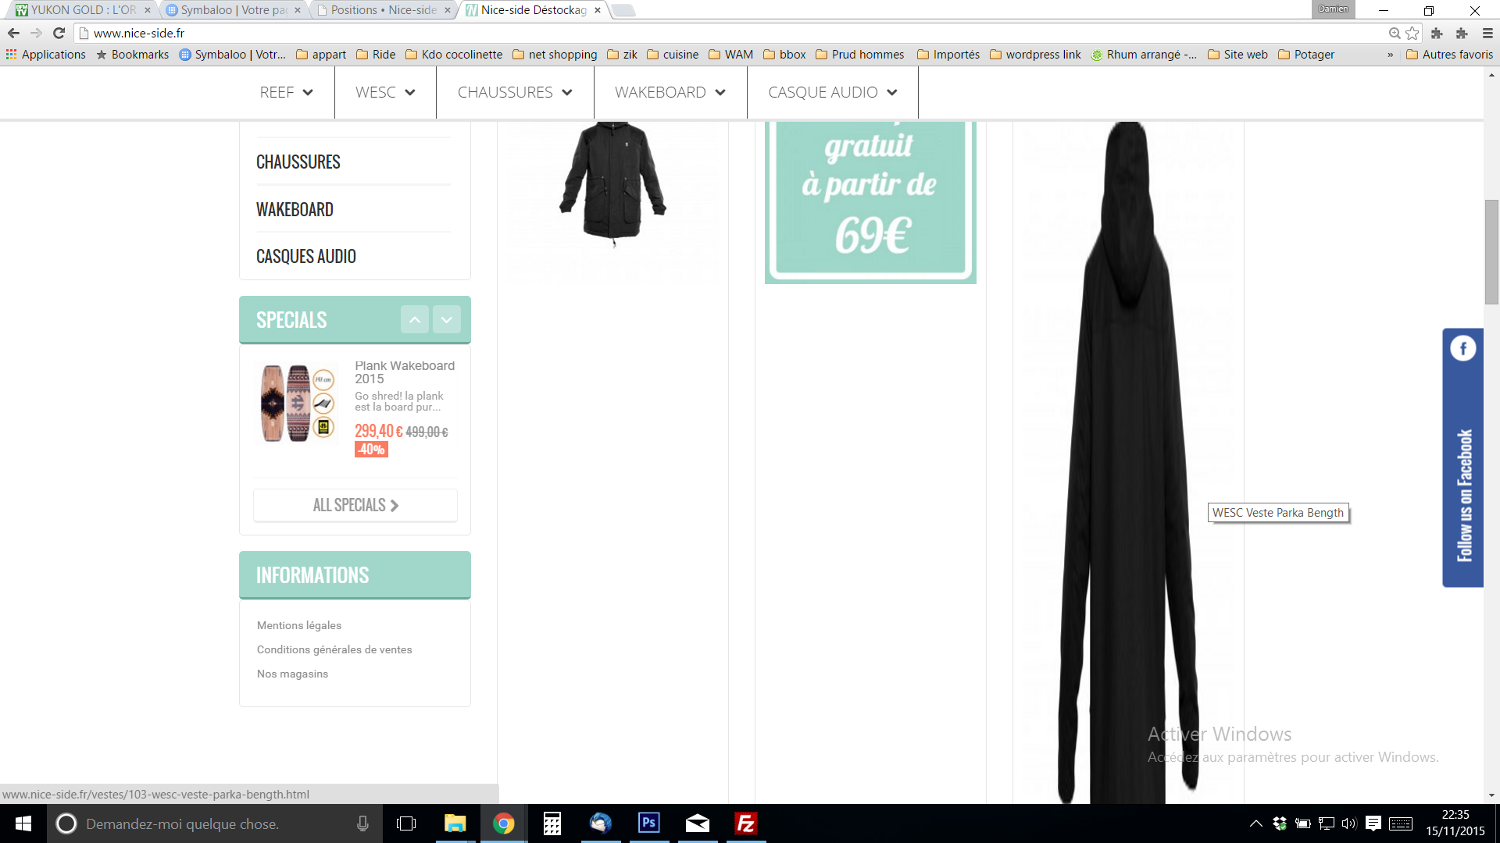Open Task View from the taskbar
Viewport: 1500px width, 843px height.
pos(406,823)
